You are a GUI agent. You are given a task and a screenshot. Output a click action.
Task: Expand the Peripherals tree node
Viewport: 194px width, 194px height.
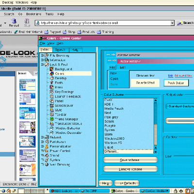(42, 142)
